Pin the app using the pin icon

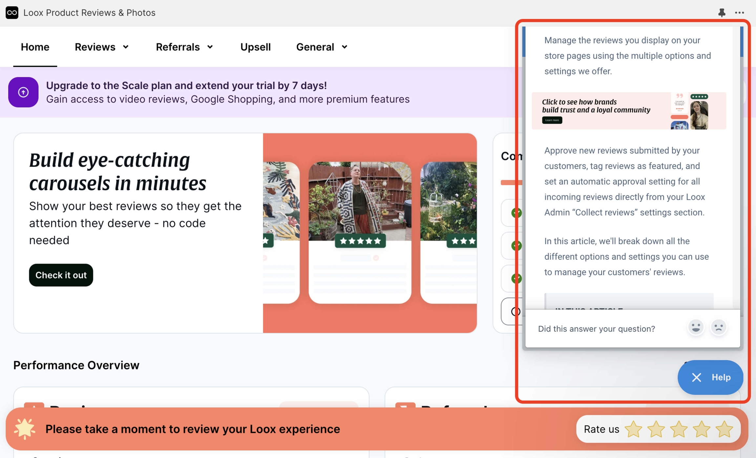point(722,12)
